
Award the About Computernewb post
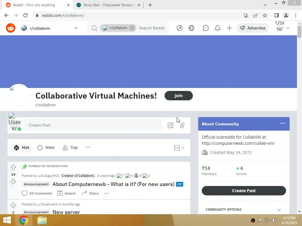click(x=66, y=193)
